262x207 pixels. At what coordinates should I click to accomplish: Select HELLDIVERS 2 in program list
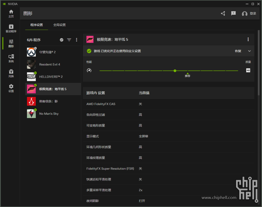[x=53, y=77]
